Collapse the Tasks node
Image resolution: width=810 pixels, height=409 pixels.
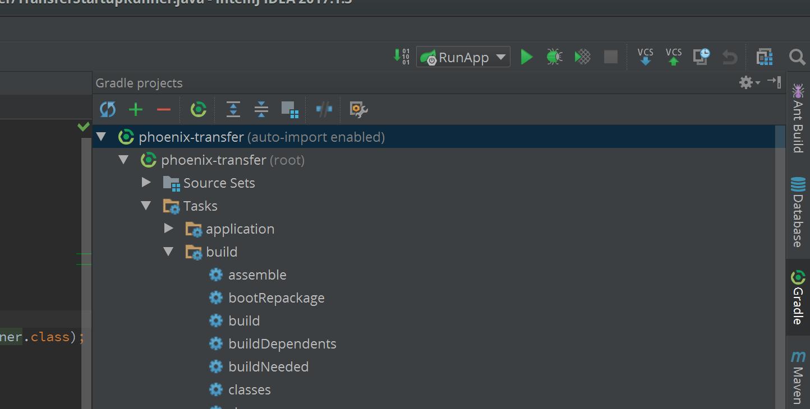[x=146, y=206]
